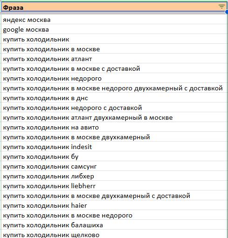The height and width of the screenshot is (238, 228).
Task: Select the cell 'купить холодильник liebherr'
Action: pos(114,185)
